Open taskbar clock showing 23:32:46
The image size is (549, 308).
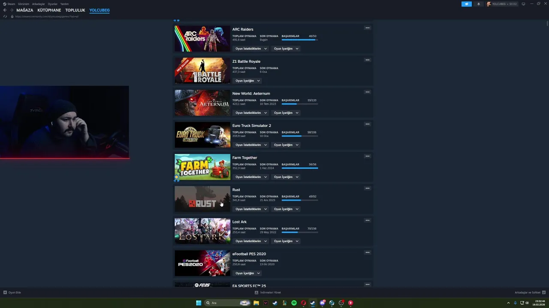(x=538, y=303)
